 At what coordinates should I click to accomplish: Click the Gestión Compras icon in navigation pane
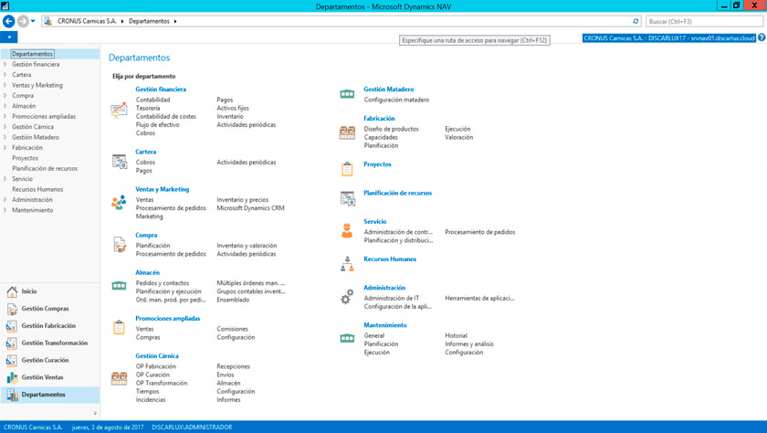(12, 309)
